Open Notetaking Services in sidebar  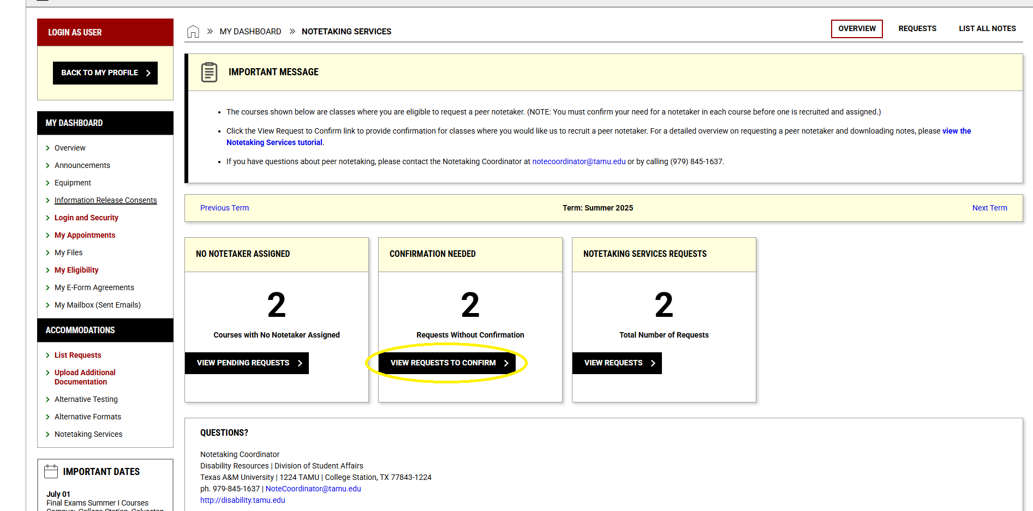point(88,434)
